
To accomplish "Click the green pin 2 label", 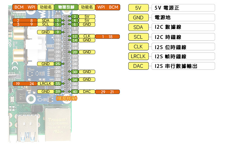I will (x=75, y=17).
